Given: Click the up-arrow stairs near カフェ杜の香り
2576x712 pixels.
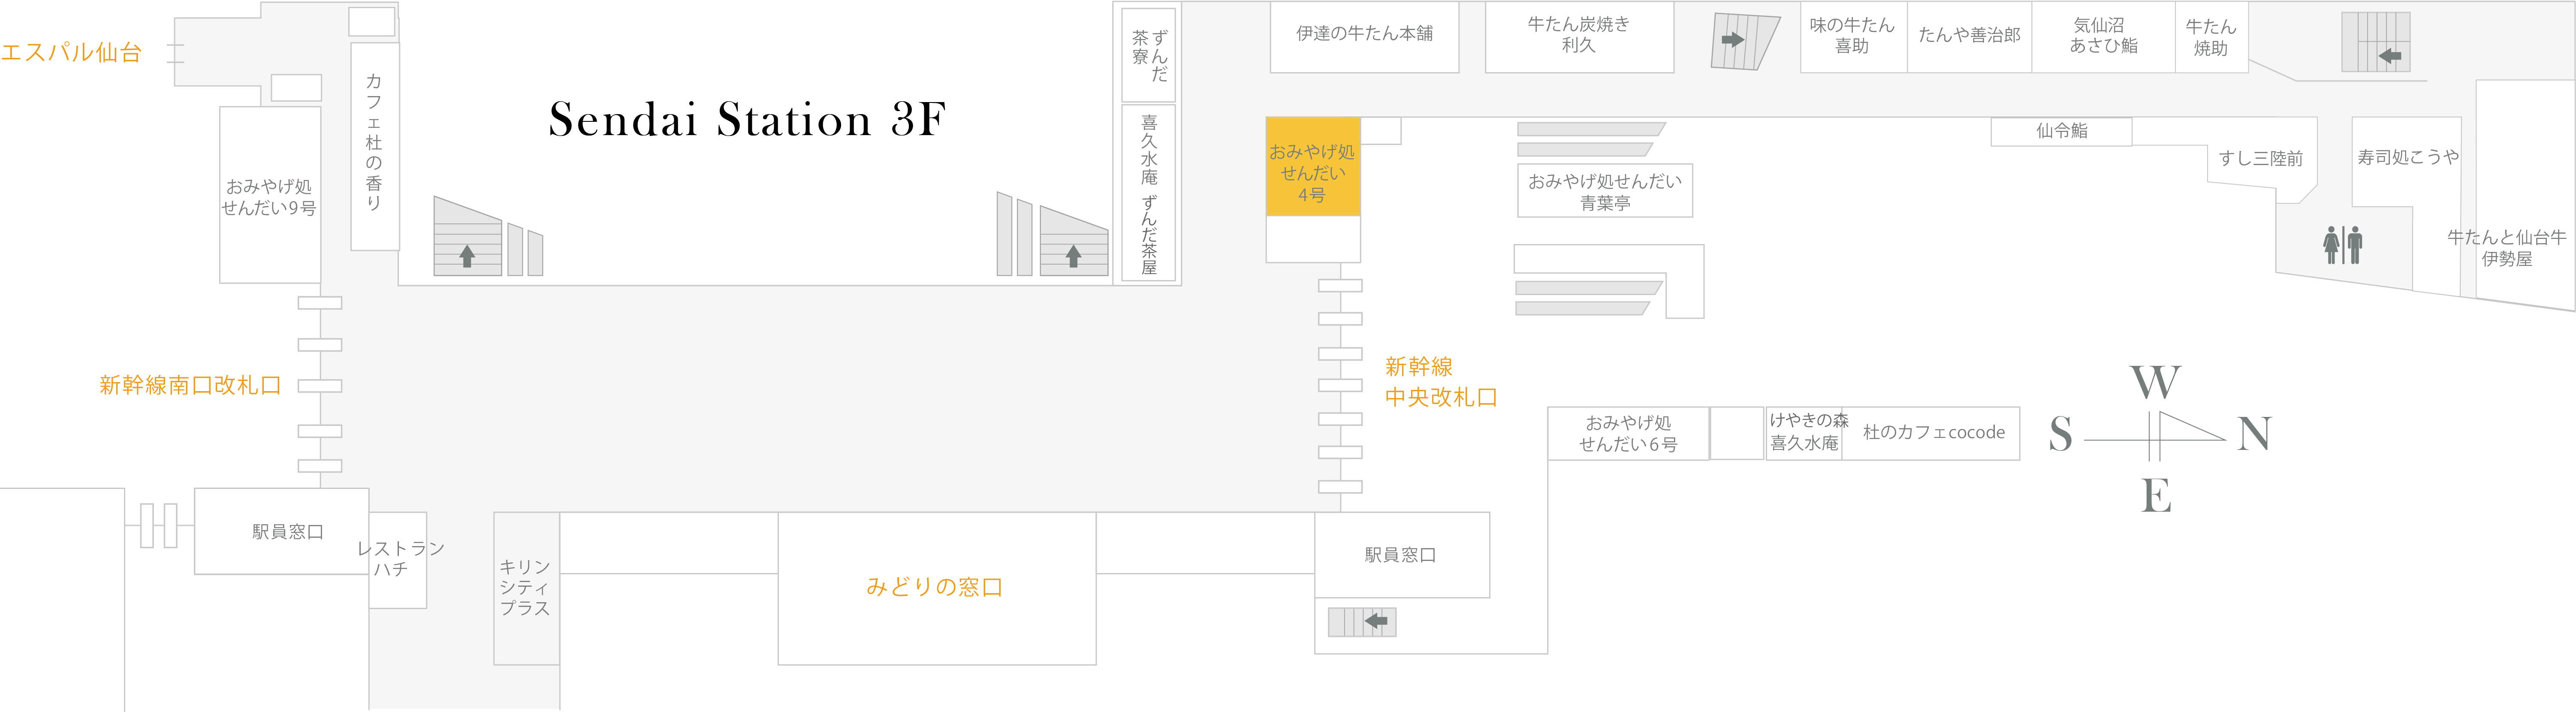Looking at the screenshot, I should tap(467, 236).
